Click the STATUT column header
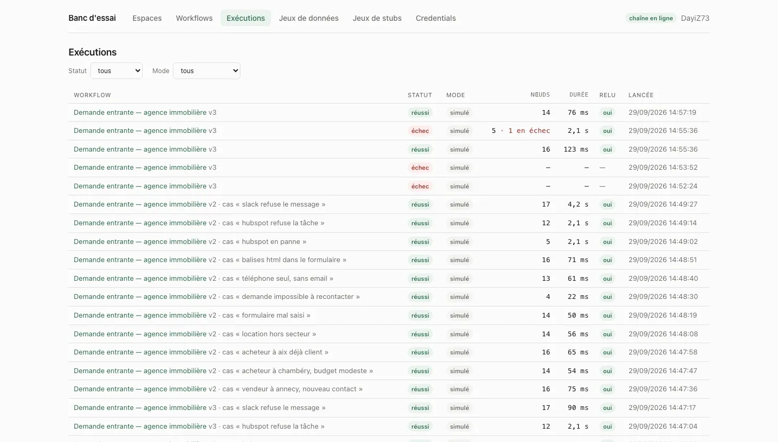This screenshot has height=442, width=778. 420,95
